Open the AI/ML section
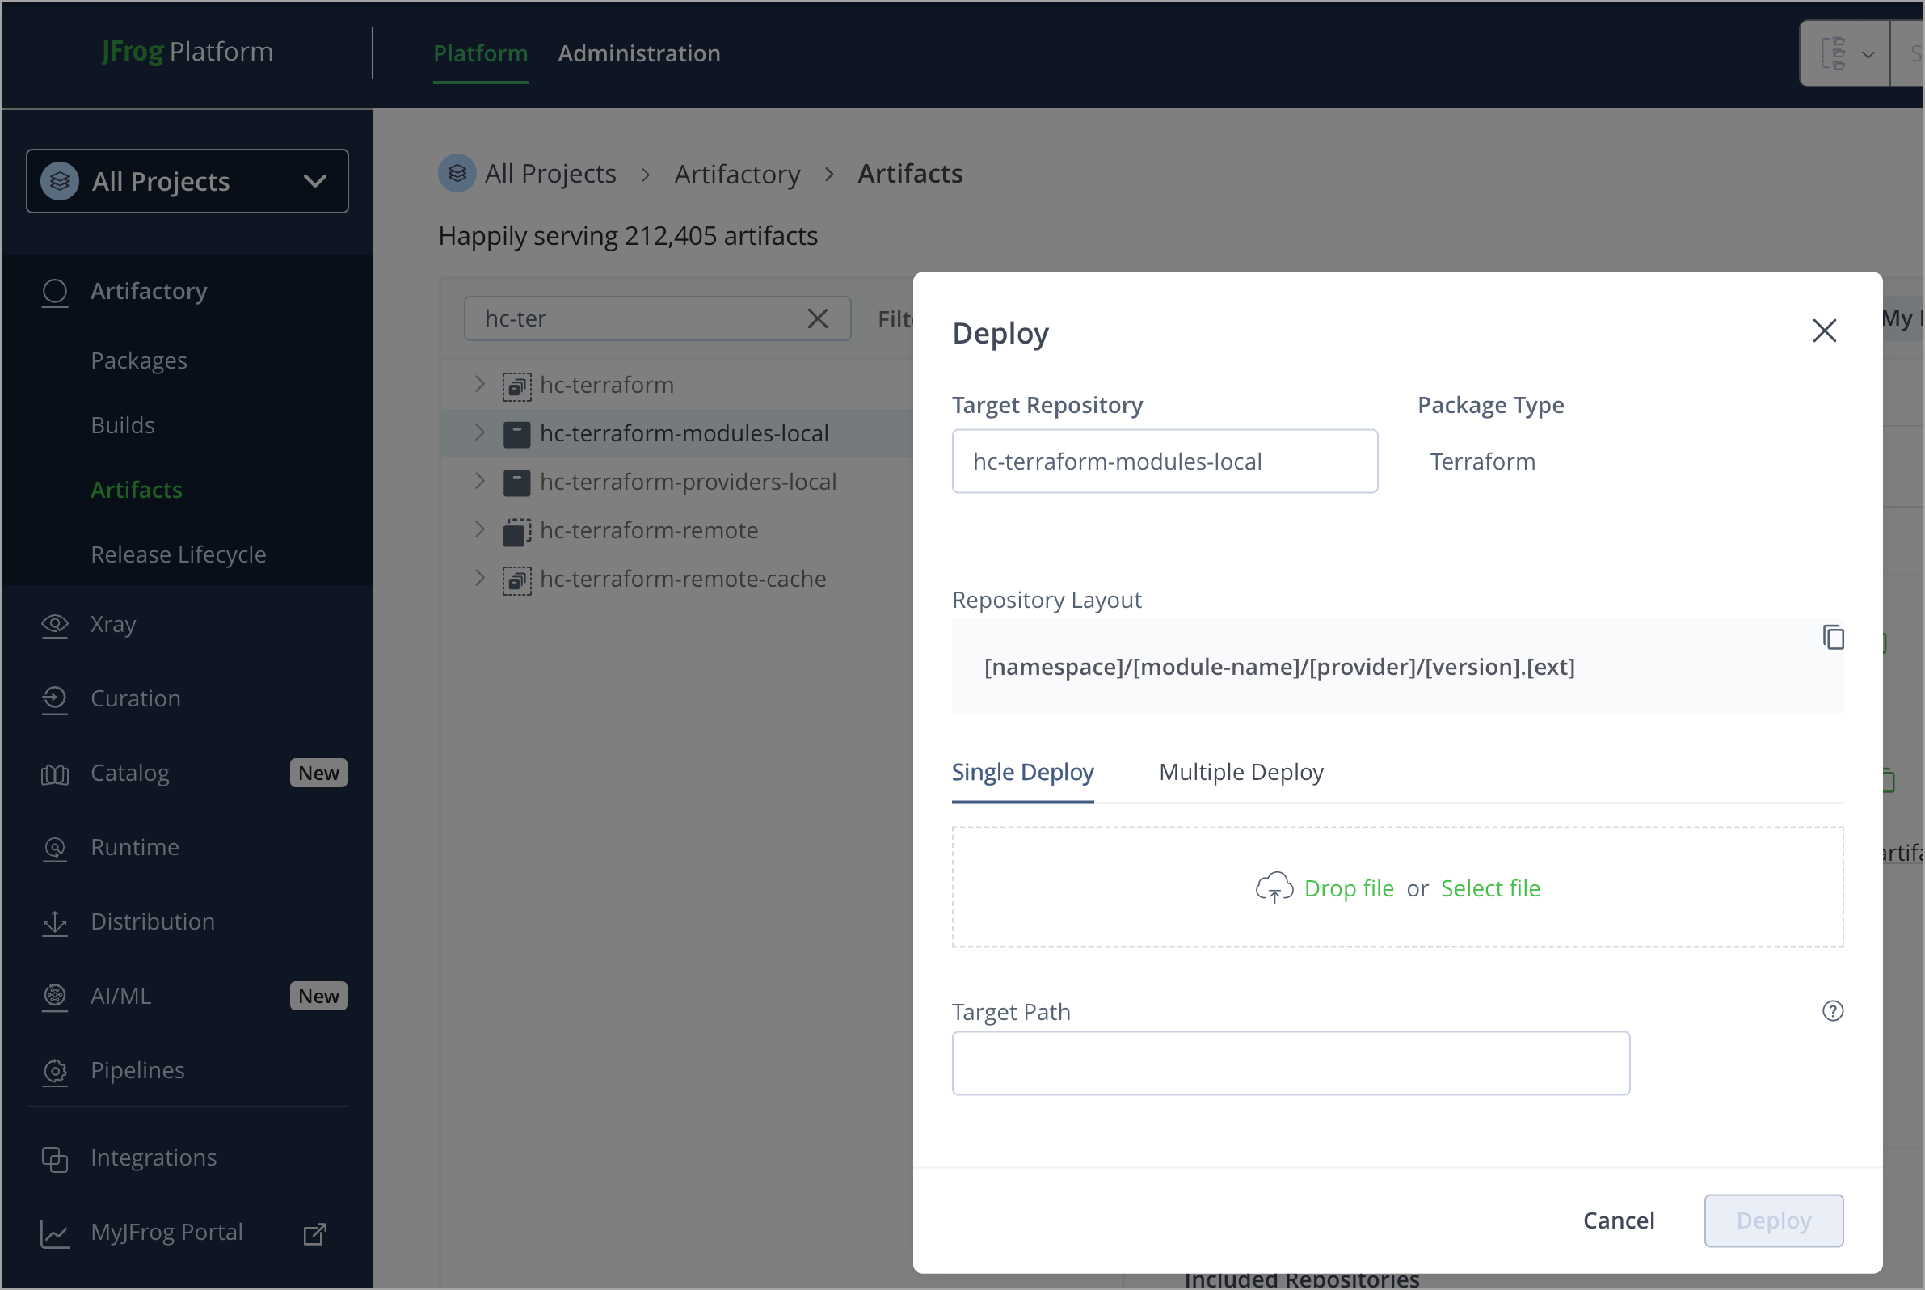The height and width of the screenshot is (1290, 1925). (x=122, y=996)
